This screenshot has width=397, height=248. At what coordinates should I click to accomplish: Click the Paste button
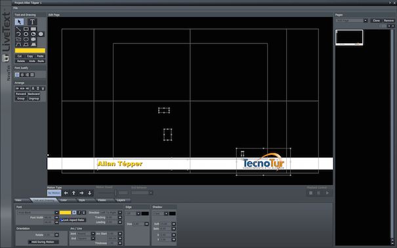(40, 56)
